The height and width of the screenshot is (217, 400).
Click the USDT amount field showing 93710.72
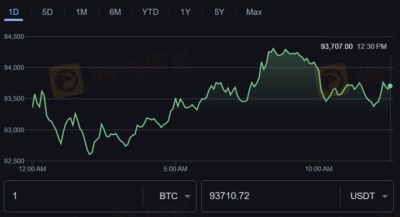click(270, 196)
